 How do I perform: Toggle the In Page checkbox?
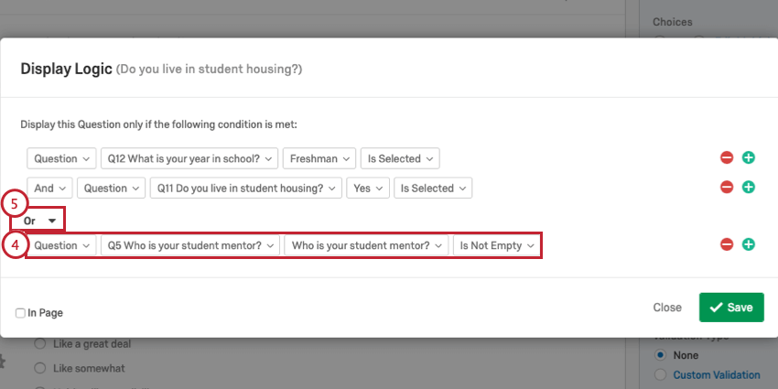click(20, 313)
